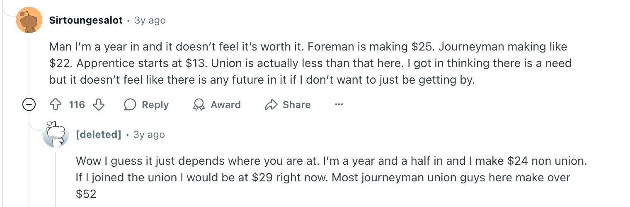Click Sirtoungesalot's "3y ago" timestamp
Image resolution: width=630 pixels, height=207 pixels.
click(150, 20)
